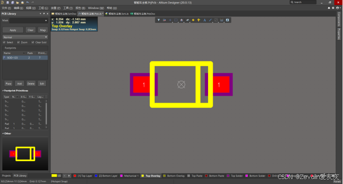
Task: Undo the last action
Action: 28,2
